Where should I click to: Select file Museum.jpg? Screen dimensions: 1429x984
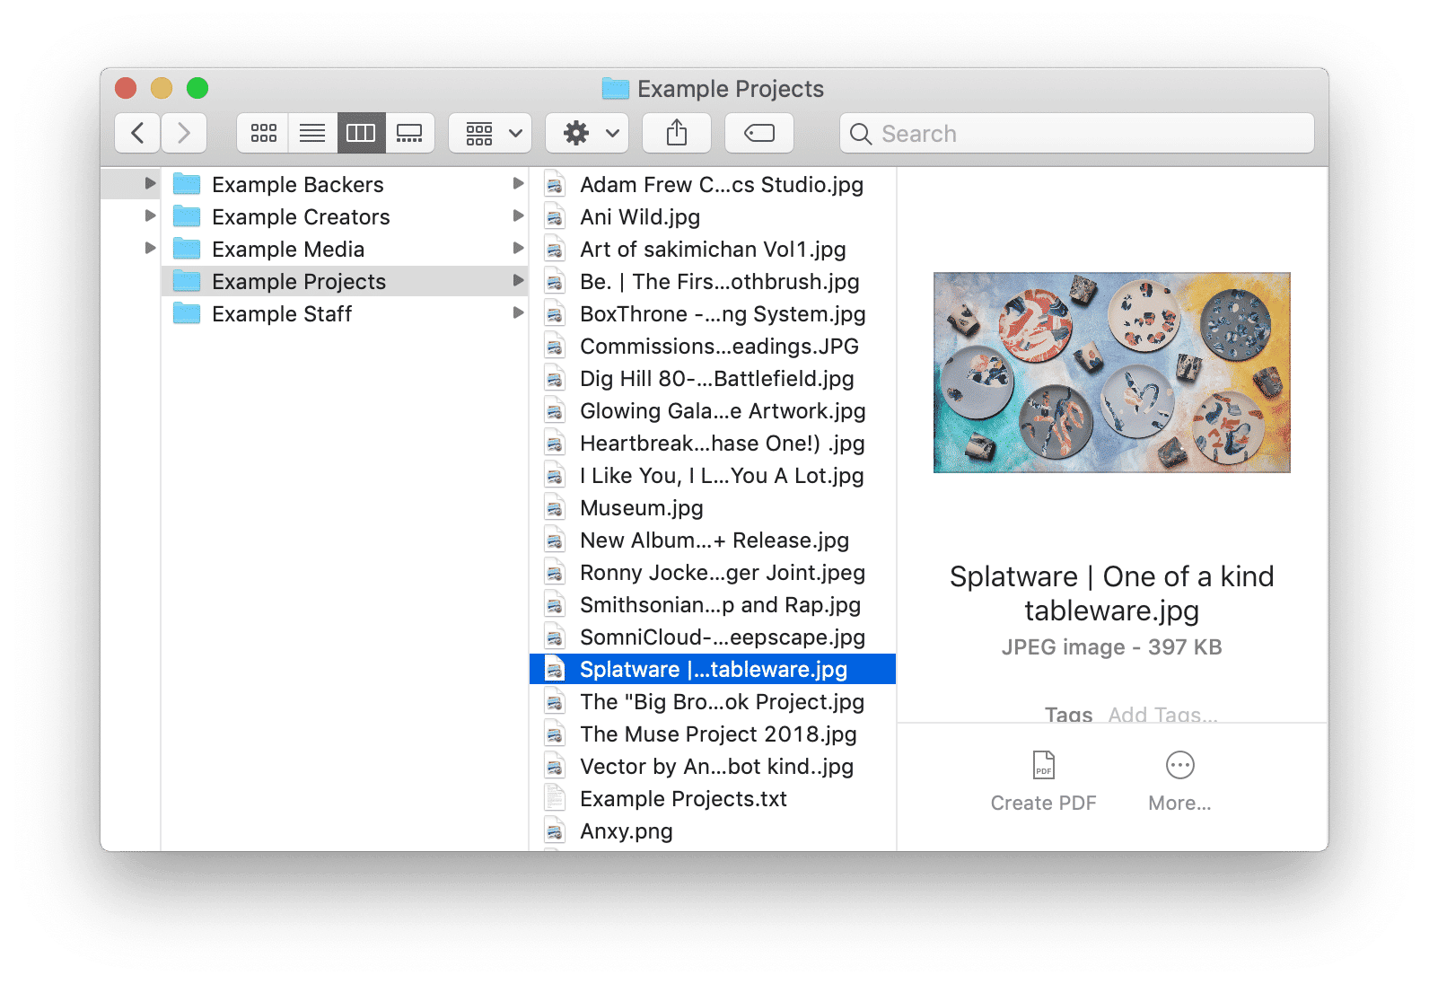pos(713,507)
